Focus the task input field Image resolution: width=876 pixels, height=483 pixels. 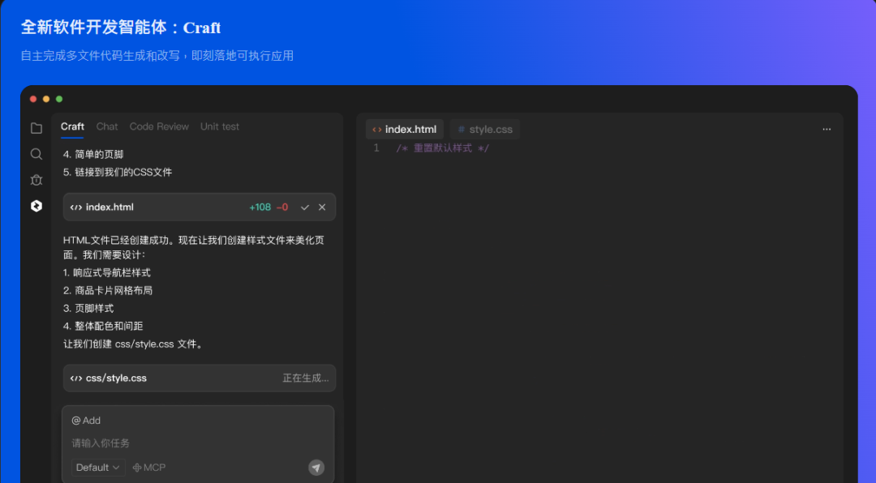(198, 442)
